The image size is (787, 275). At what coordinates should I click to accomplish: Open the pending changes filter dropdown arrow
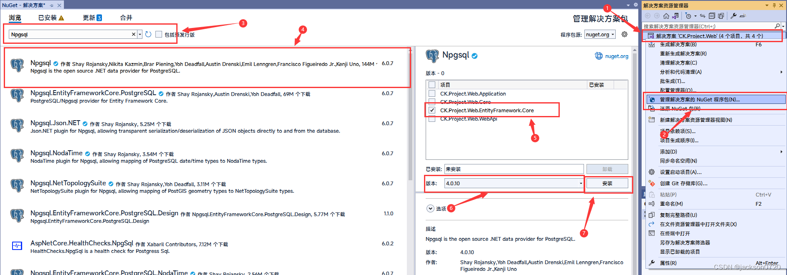point(695,16)
